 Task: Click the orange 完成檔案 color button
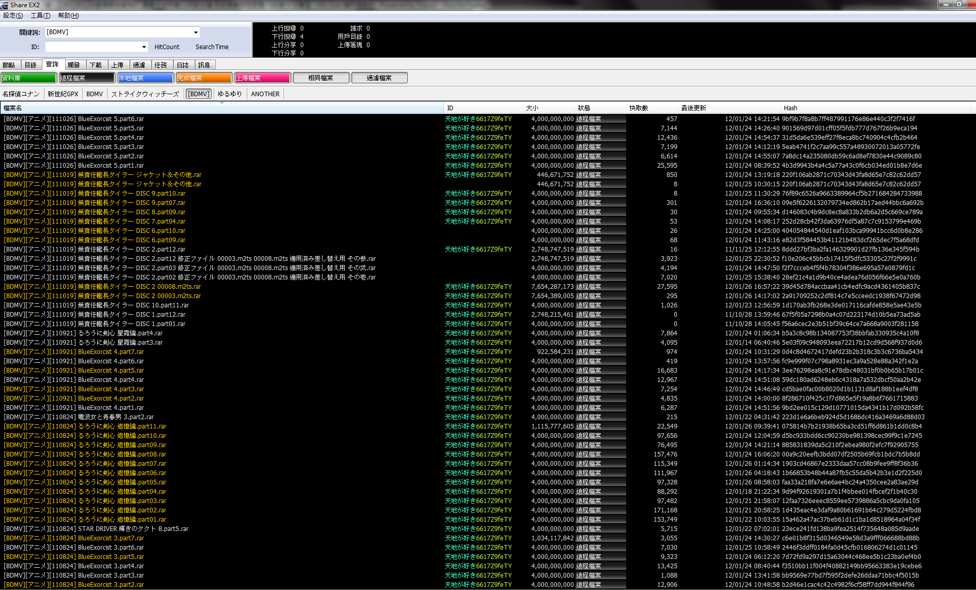pos(204,78)
